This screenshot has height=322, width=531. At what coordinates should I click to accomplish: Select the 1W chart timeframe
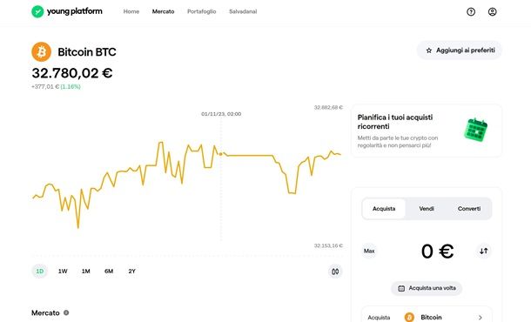tap(63, 272)
